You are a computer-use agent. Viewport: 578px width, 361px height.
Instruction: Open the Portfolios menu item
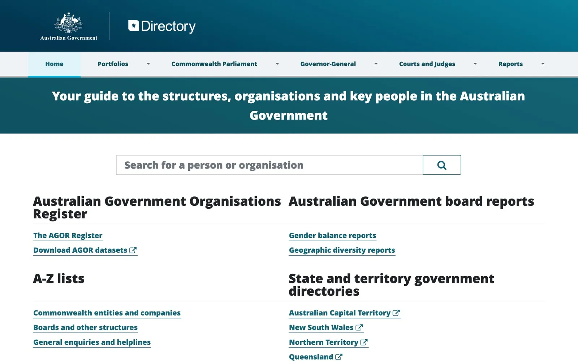[113, 64]
